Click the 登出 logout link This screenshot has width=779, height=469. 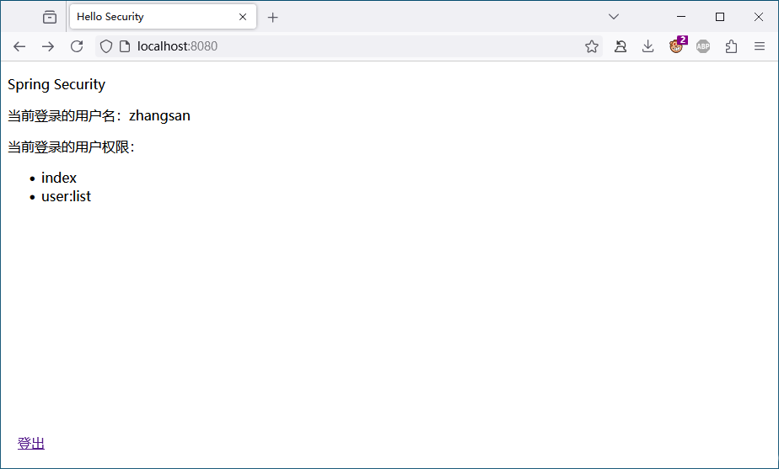point(31,443)
